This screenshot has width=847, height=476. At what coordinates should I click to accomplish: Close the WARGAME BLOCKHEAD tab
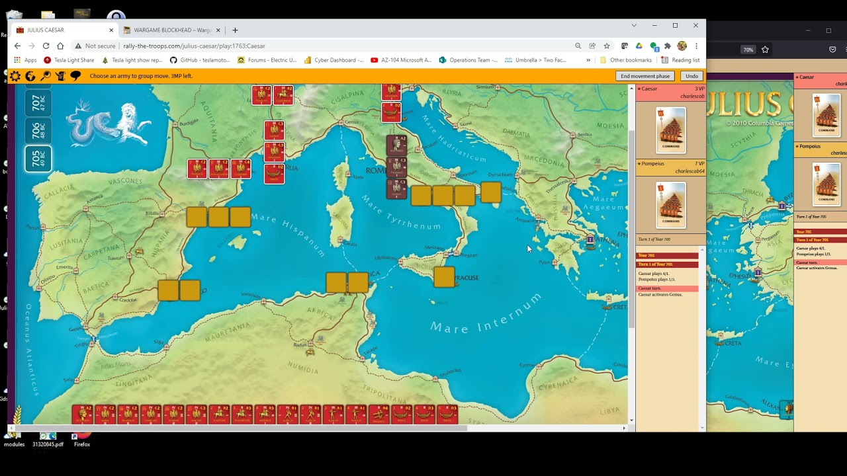(x=218, y=30)
